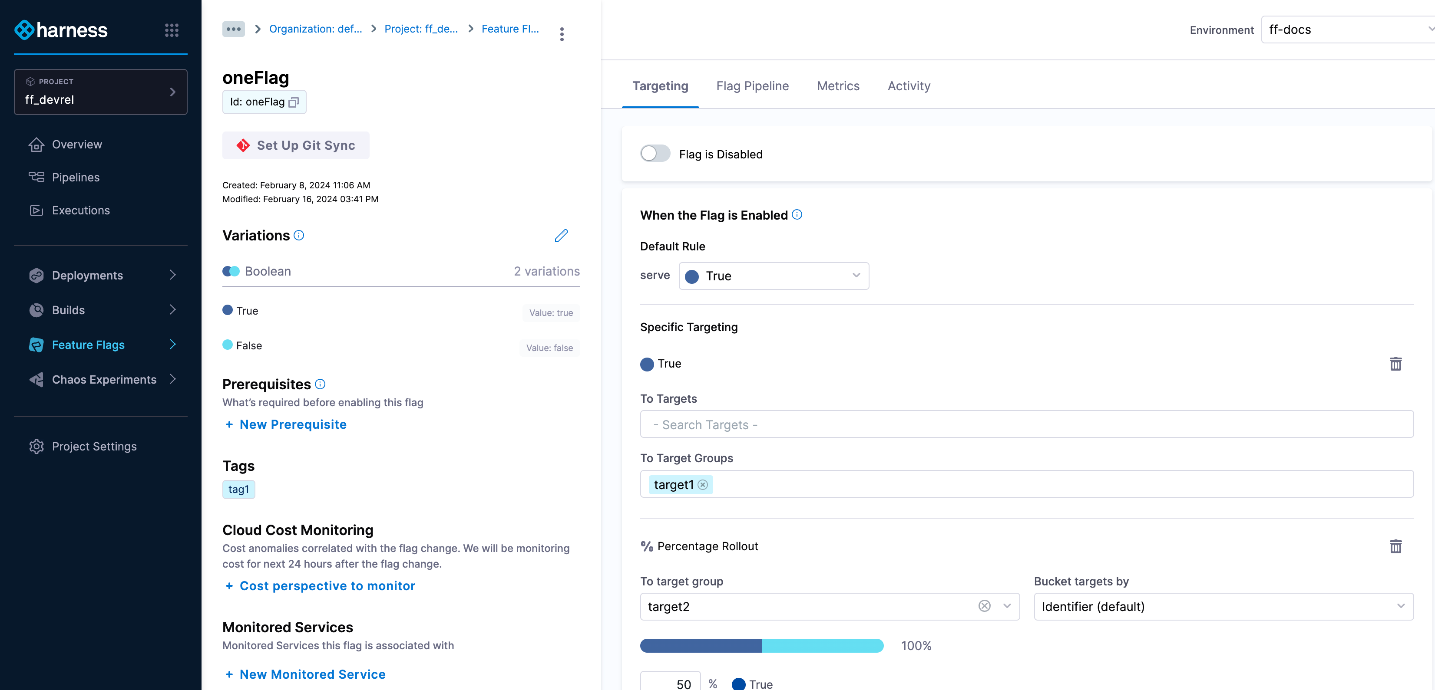Select the Chaos Experiments sidebar icon
This screenshot has width=1435, height=690.
click(36, 379)
